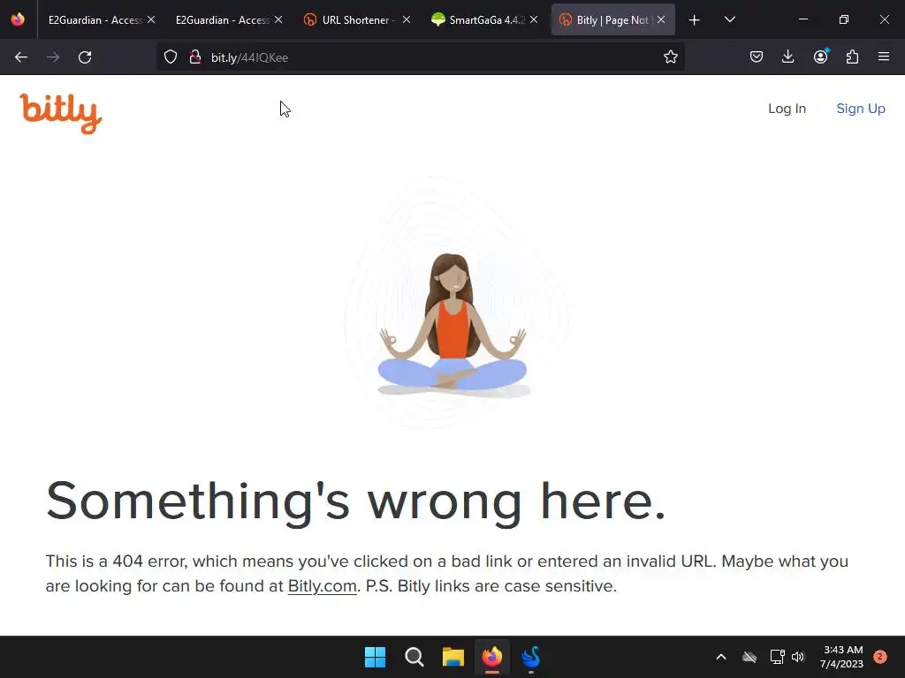Open the Extensions puzzle icon
This screenshot has height=678, width=905.
(x=852, y=57)
